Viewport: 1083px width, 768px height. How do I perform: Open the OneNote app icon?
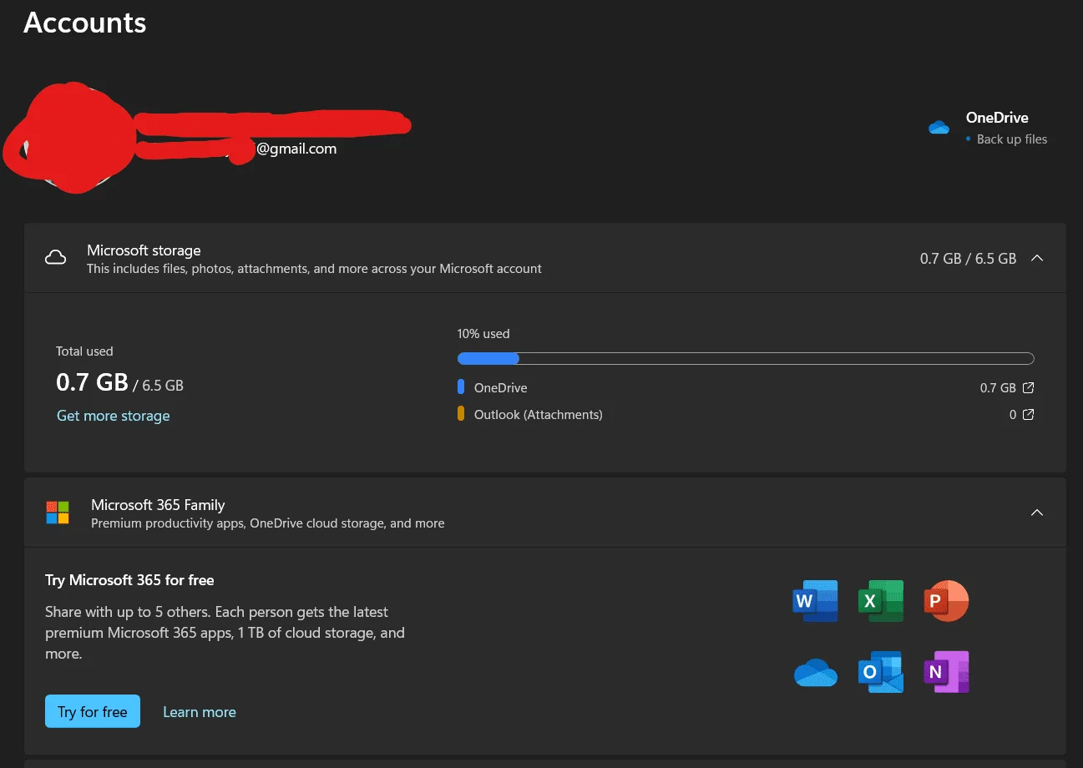pyautogui.click(x=946, y=672)
